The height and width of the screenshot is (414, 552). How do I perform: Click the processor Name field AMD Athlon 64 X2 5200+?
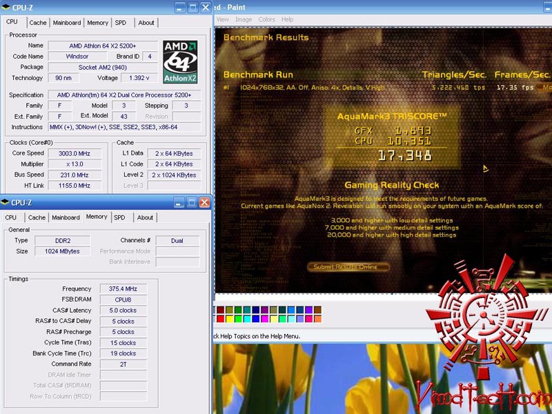point(103,46)
